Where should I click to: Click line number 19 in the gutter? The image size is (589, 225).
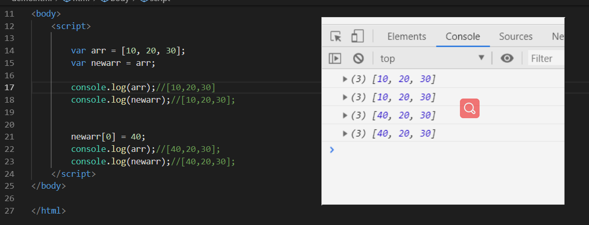10,112
